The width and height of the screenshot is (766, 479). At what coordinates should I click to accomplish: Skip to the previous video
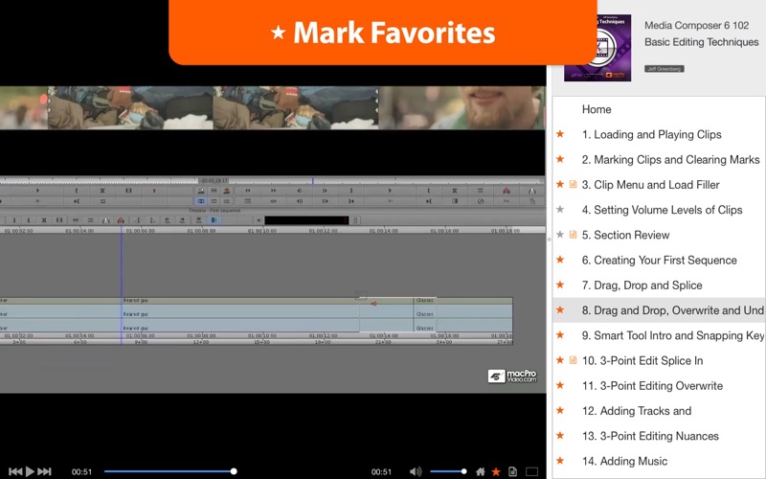(15, 471)
